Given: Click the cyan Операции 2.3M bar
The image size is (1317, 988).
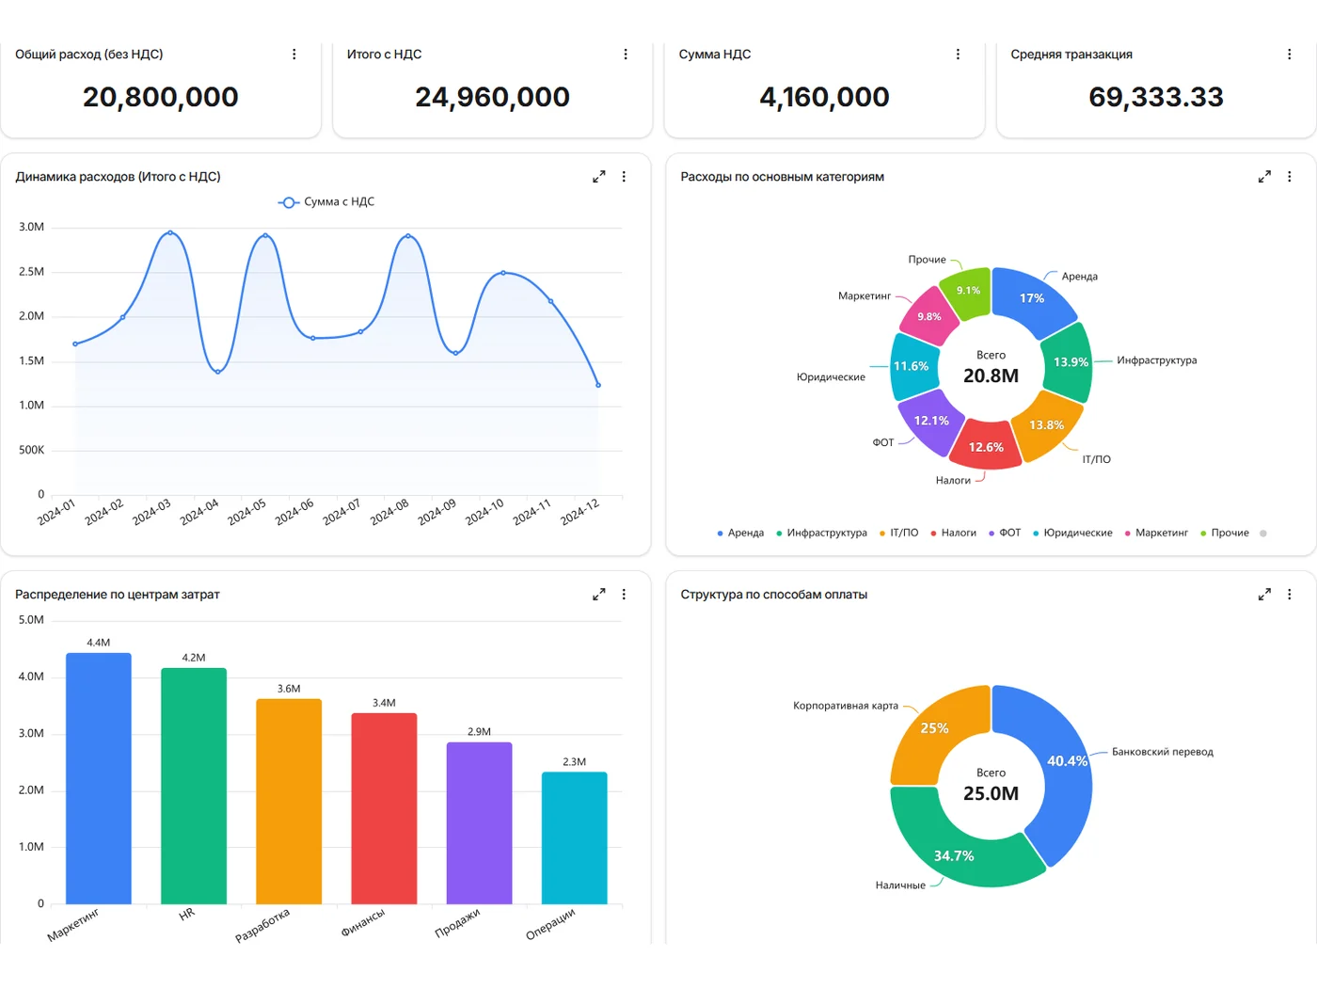Looking at the screenshot, I should [575, 838].
